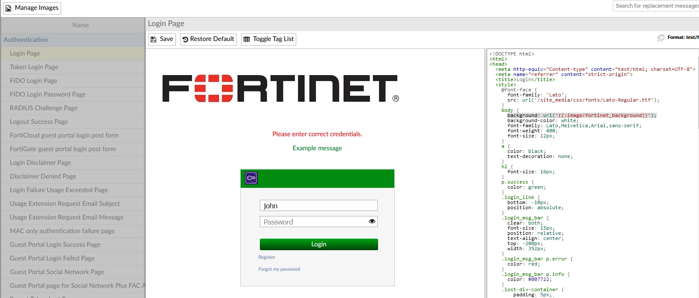
Task: Select Guest Portal Login Success Page
Action: point(73,245)
